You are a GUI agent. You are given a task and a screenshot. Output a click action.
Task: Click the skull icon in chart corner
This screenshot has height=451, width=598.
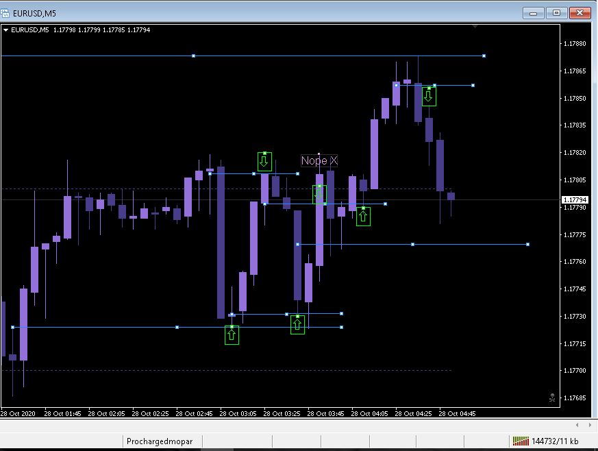click(552, 398)
